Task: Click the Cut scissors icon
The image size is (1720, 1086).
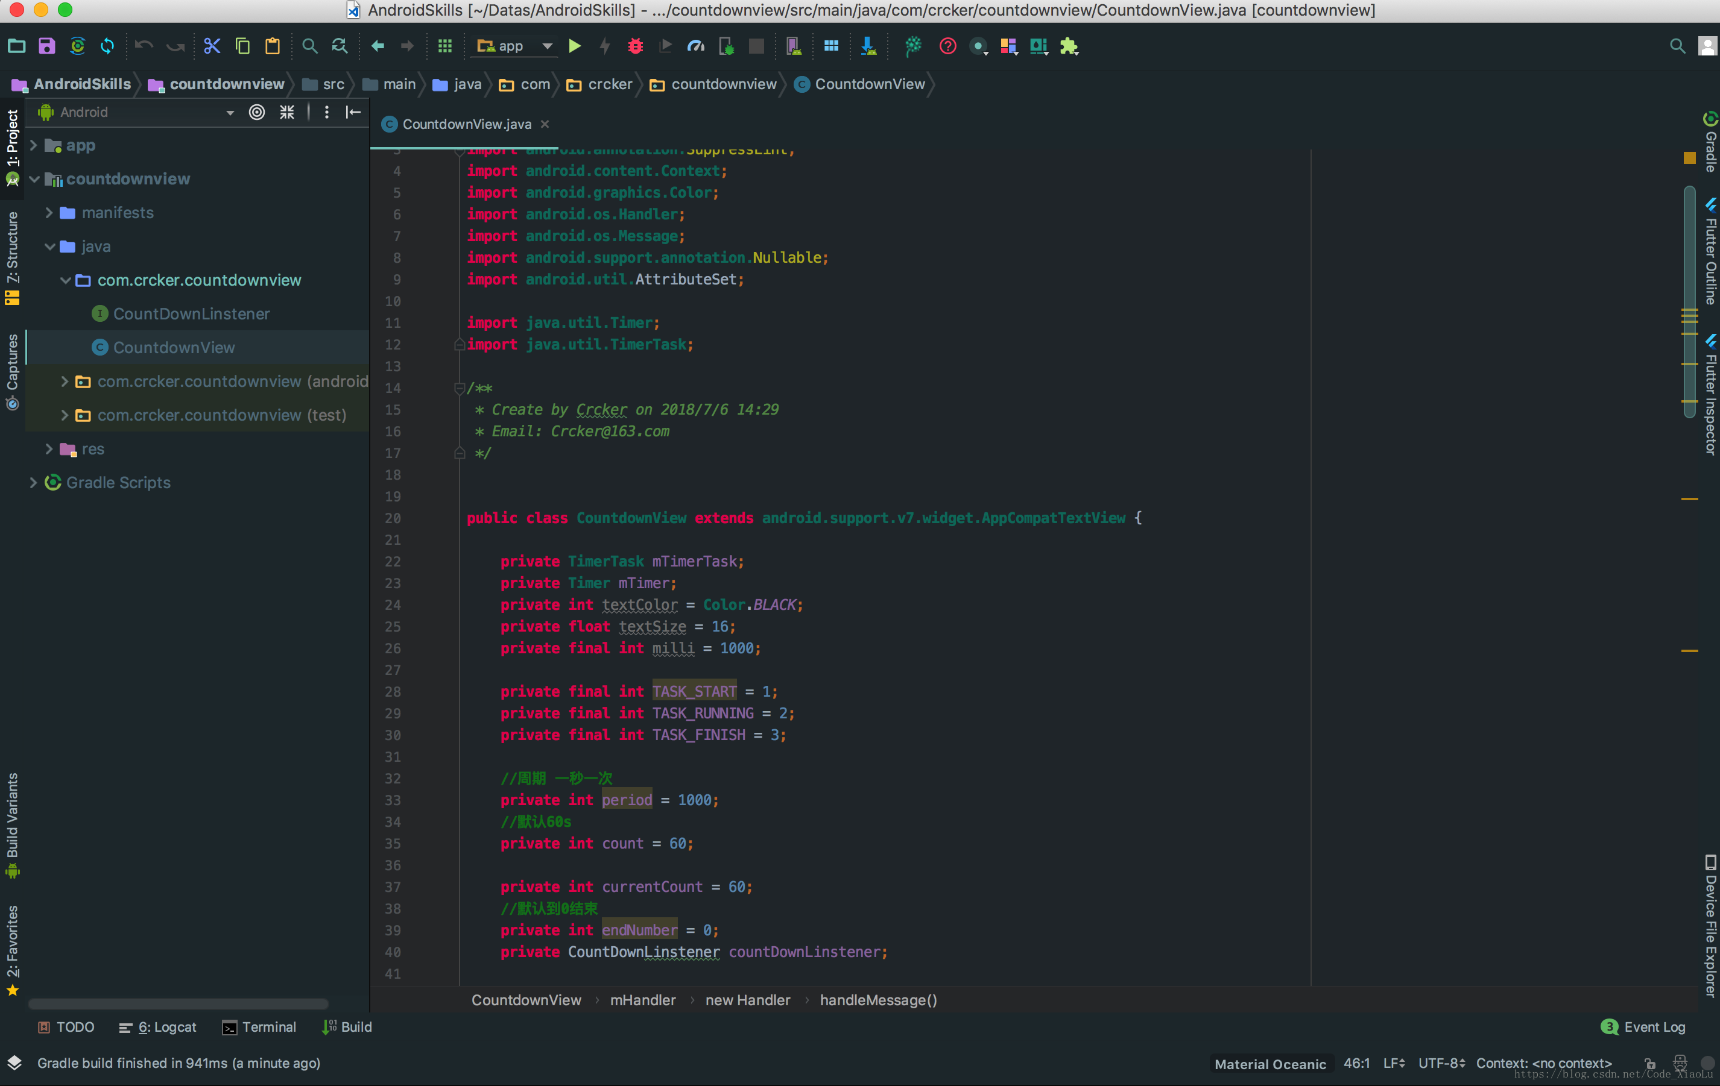Action: tap(212, 46)
